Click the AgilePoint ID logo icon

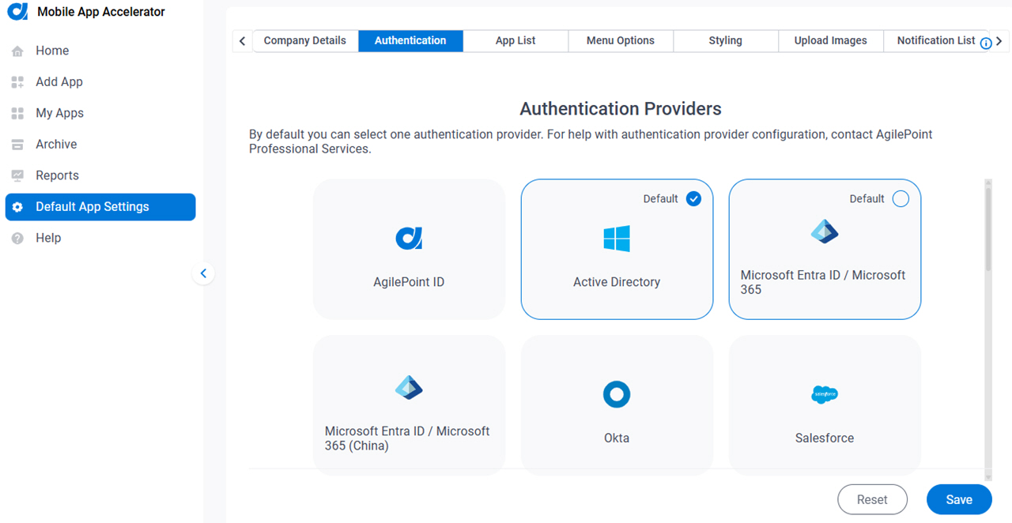[x=409, y=238]
